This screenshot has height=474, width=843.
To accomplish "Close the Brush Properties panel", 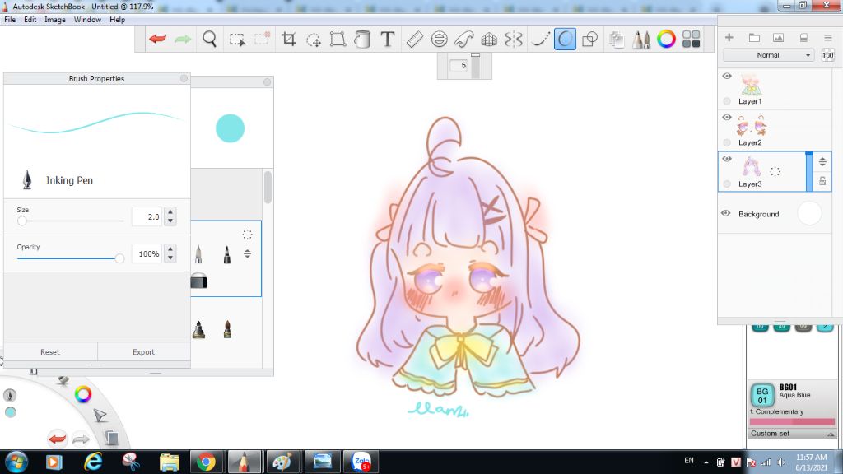I will tap(184, 78).
